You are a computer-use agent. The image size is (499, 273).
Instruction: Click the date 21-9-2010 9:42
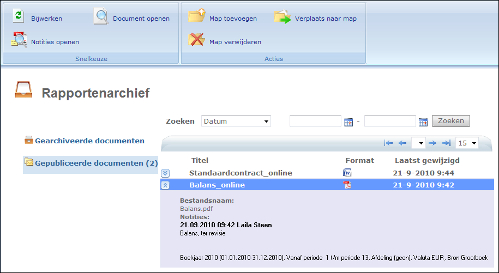(x=424, y=185)
